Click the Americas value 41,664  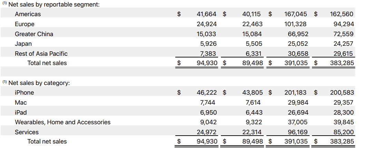206,14
